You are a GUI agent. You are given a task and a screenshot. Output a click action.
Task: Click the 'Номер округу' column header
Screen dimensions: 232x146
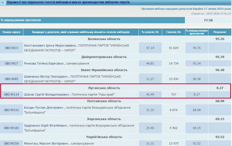(11, 32)
